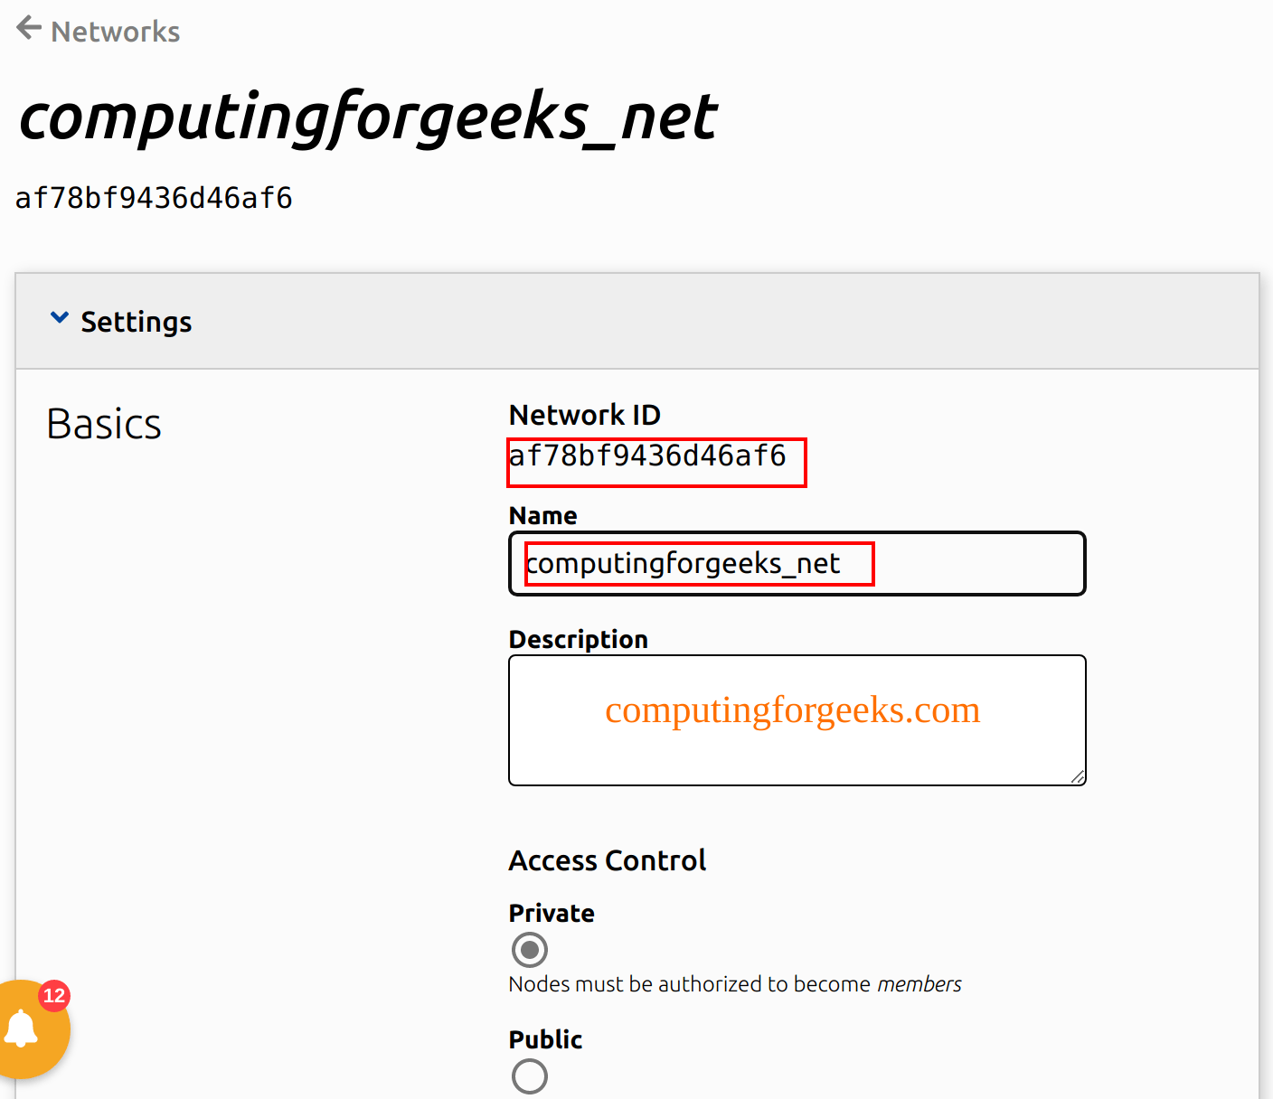Viewport: 1273px width, 1099px height.
Task: Click the Settings header bar
Action: (x=633, y=321)
